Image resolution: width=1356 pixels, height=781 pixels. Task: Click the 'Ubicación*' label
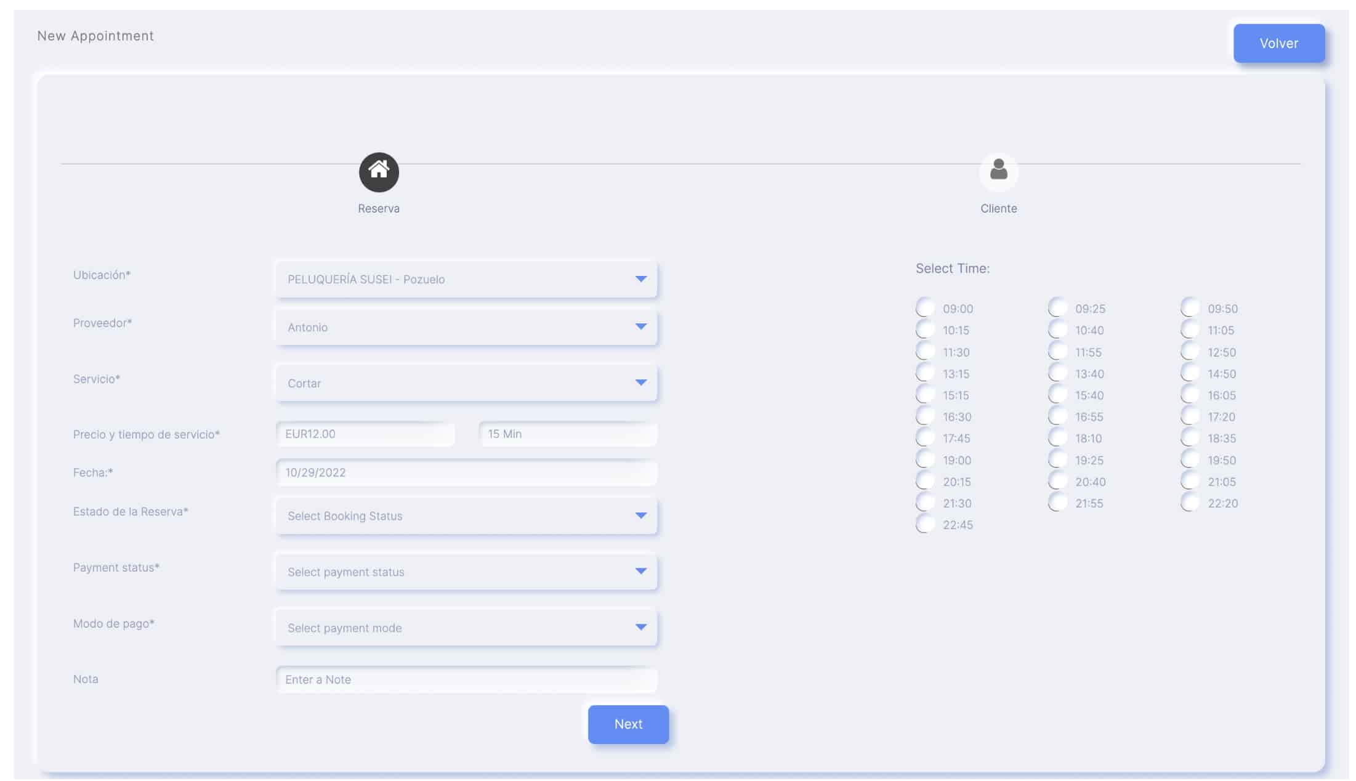pyautogui.click(x=102, y=275)
